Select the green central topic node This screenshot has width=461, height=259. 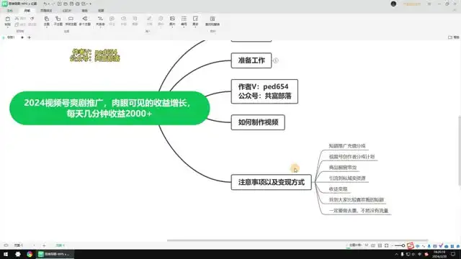[109, 108]
